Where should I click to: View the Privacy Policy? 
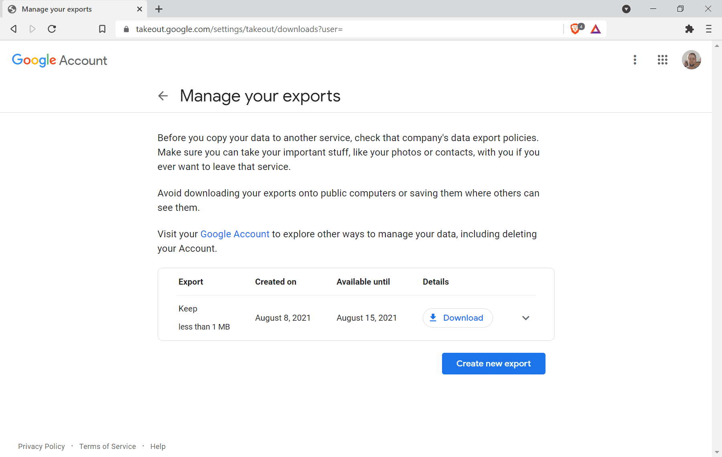coord(41,446)
